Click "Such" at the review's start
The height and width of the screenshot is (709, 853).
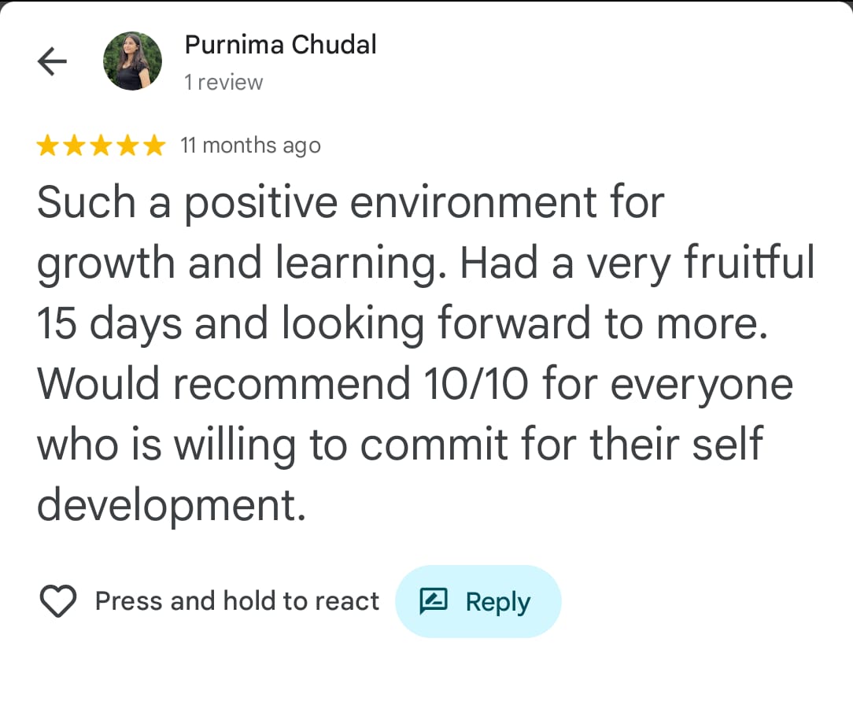[86, 204]
